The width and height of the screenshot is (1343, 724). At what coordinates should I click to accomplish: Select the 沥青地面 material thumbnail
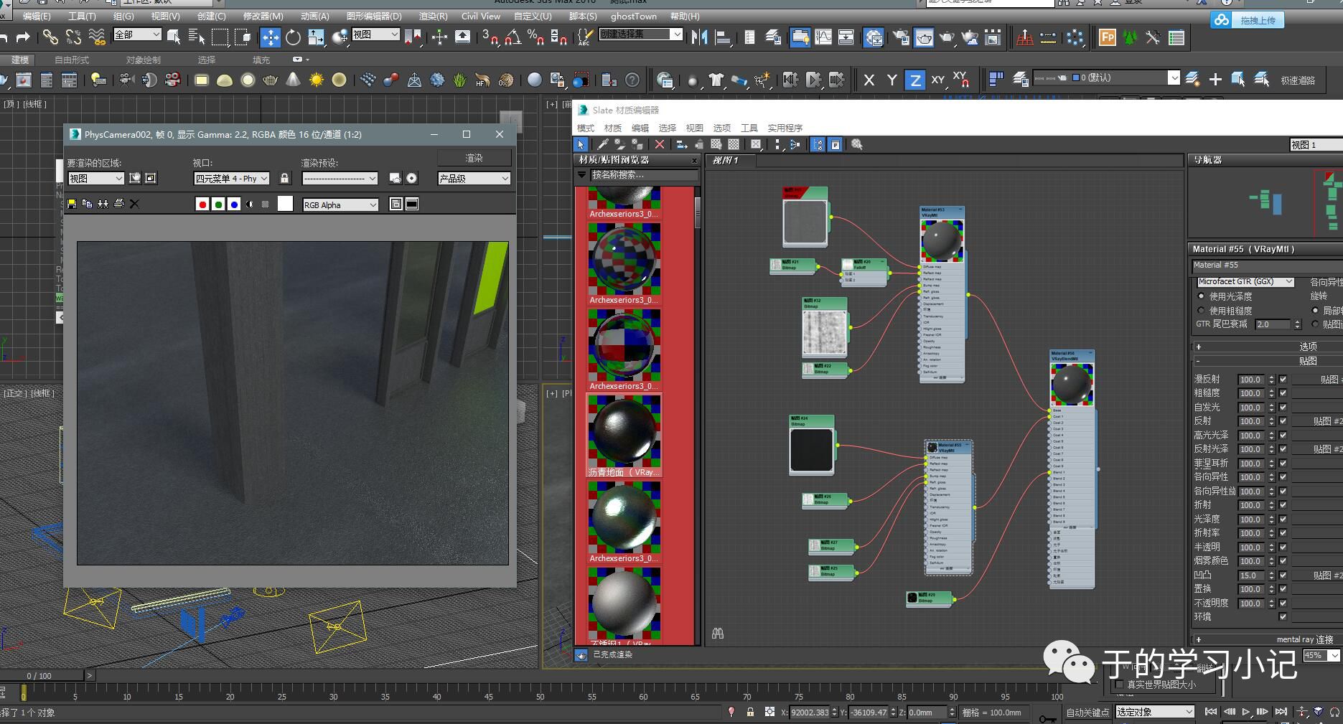click(624, 430)
